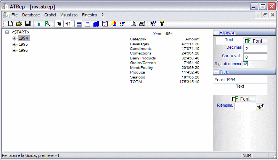Viewport: 278px width, 160px height.
Task: Click the Decimali input field
Action: [255, 49]
